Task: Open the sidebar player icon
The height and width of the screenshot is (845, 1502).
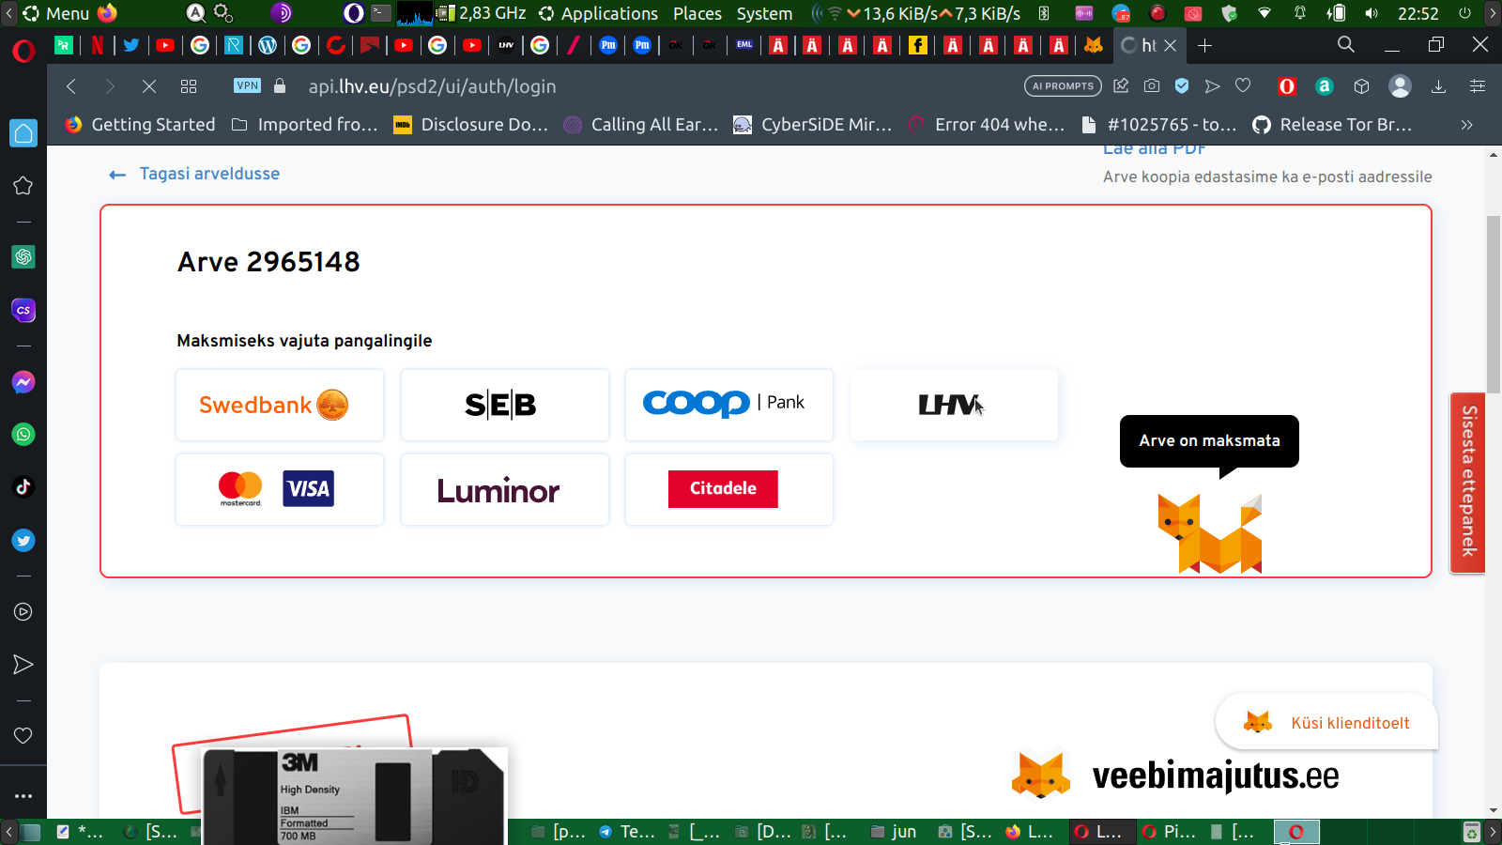Action: pos(23,612)
